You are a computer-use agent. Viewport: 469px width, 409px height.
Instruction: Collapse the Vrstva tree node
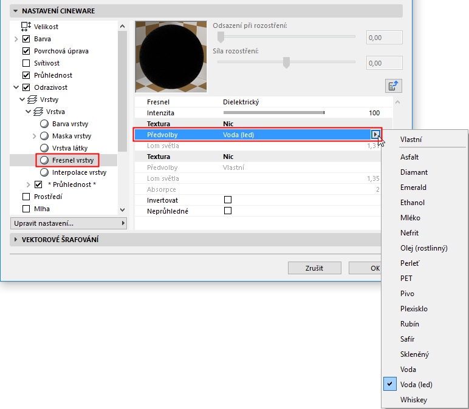click(x=29, y=112)
